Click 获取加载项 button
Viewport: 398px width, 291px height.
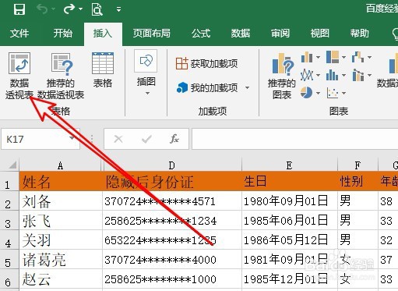(x=206, y=63)
